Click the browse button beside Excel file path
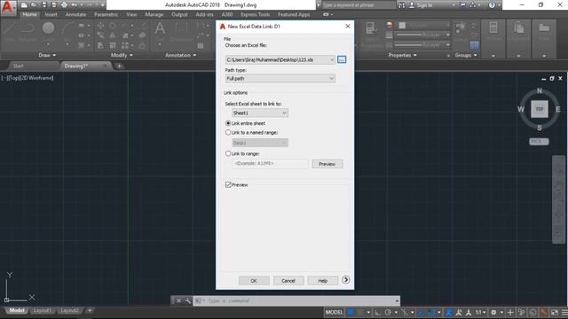Viewport: 568px width, 319px height. click(342, 59)
